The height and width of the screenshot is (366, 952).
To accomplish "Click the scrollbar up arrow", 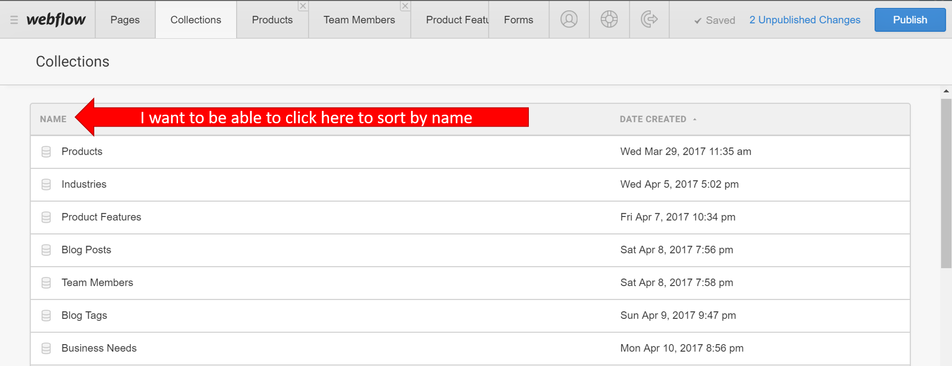I will coord(946,91).
